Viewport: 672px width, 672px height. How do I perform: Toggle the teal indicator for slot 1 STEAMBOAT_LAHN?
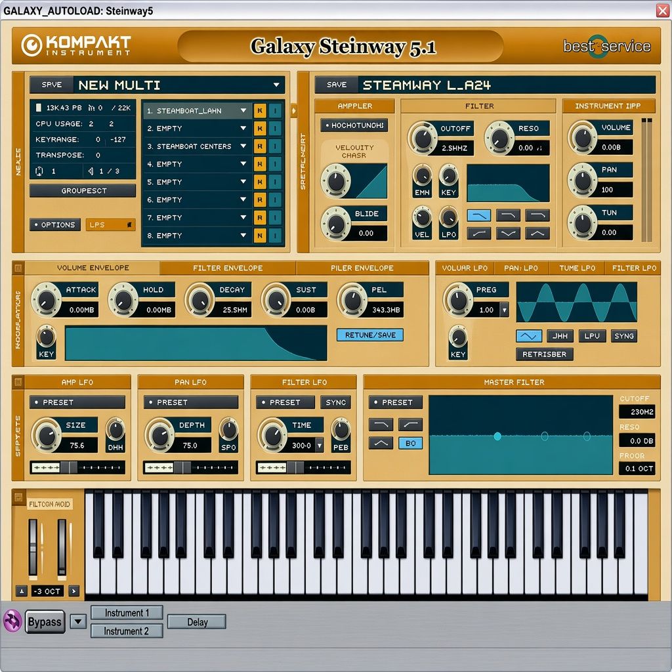275,110
